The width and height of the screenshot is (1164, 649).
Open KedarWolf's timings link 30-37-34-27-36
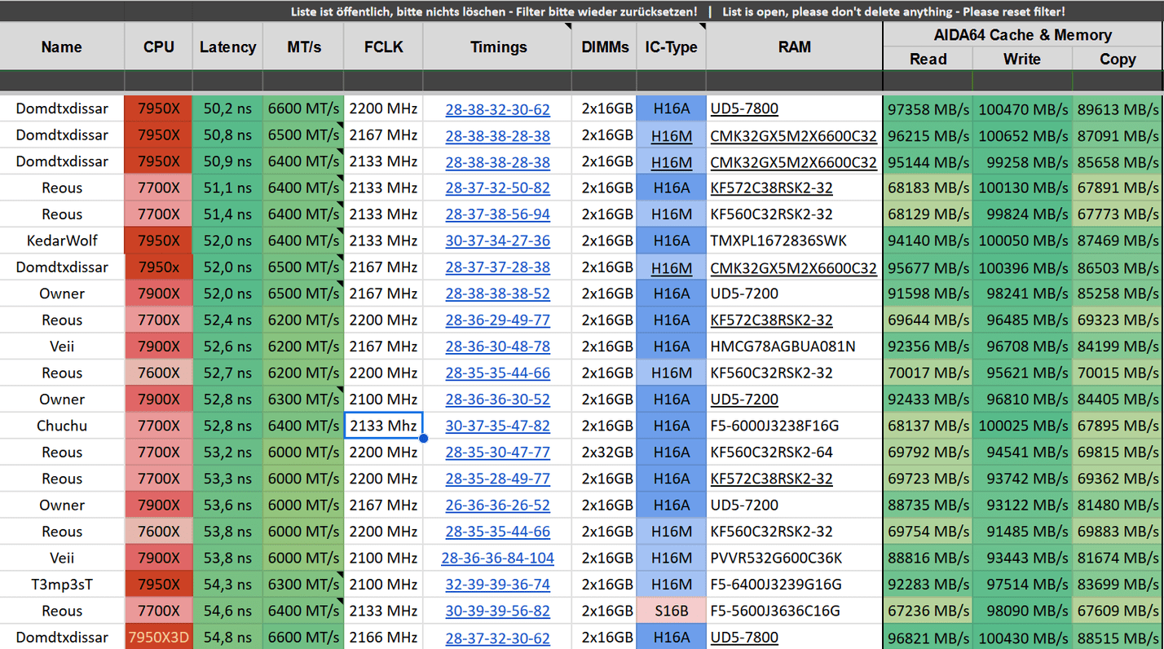[497, 241]
